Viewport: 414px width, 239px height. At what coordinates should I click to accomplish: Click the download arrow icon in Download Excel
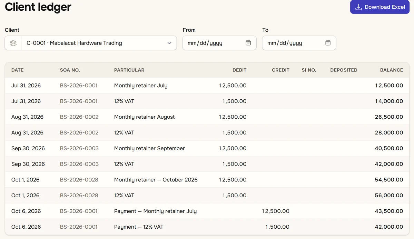358,7
